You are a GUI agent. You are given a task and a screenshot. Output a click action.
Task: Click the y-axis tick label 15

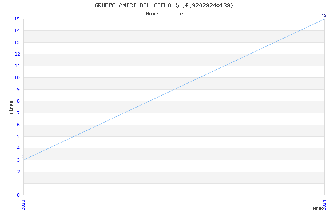pyautogui.click(x=17, y=19)
